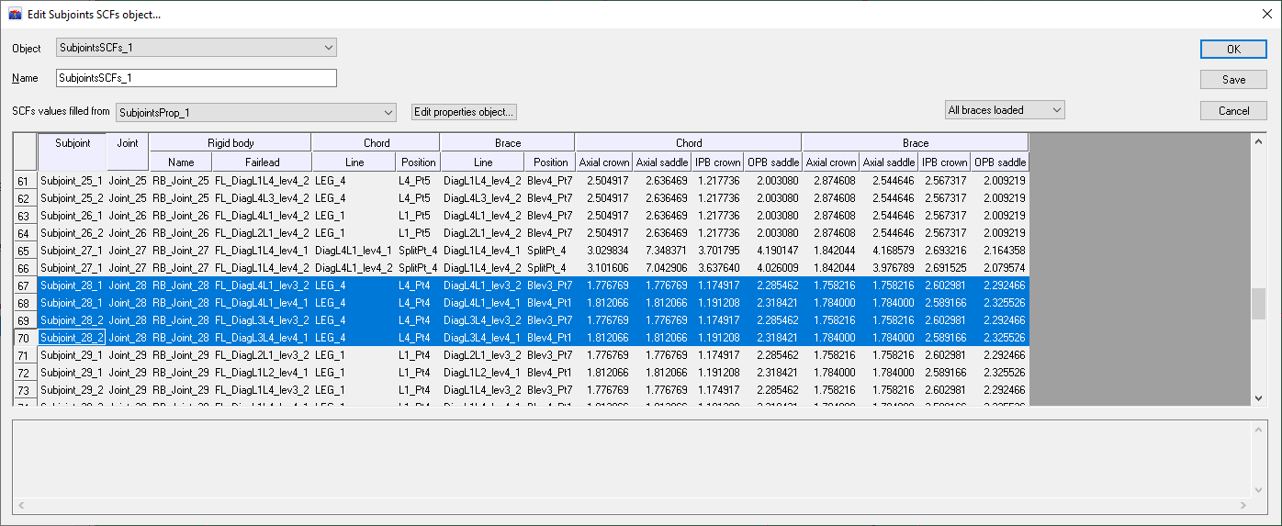
Task: Click the OK button
Action: tap(1233, 50)
